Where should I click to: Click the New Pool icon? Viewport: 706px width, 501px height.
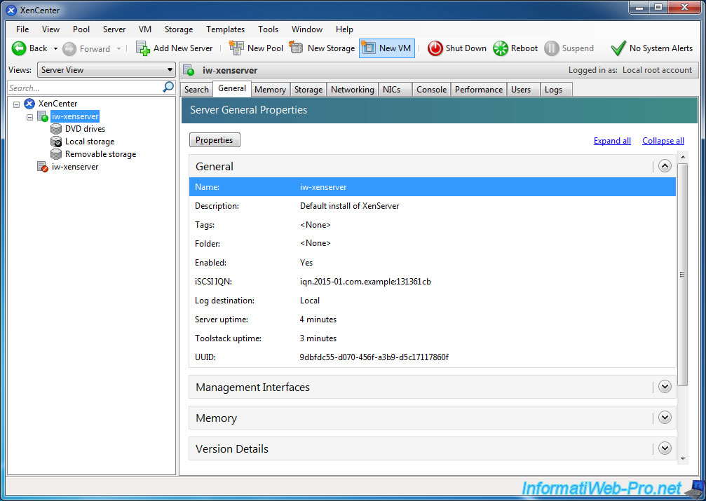point(236,48)
